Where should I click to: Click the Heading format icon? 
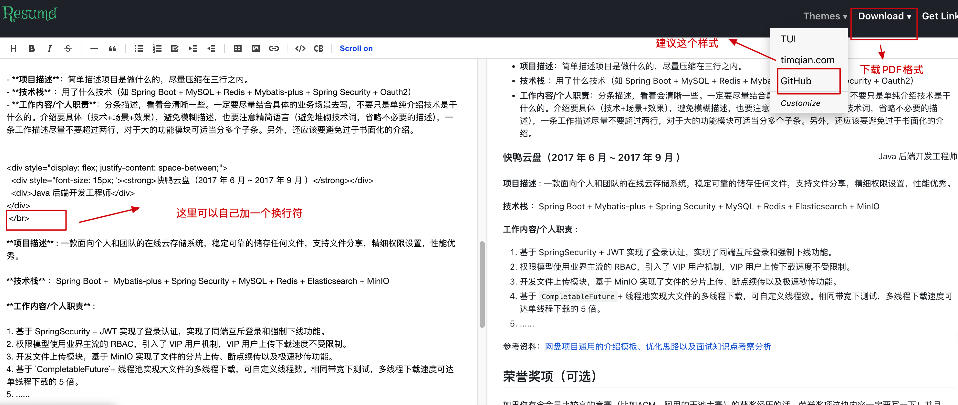point(13,48)
